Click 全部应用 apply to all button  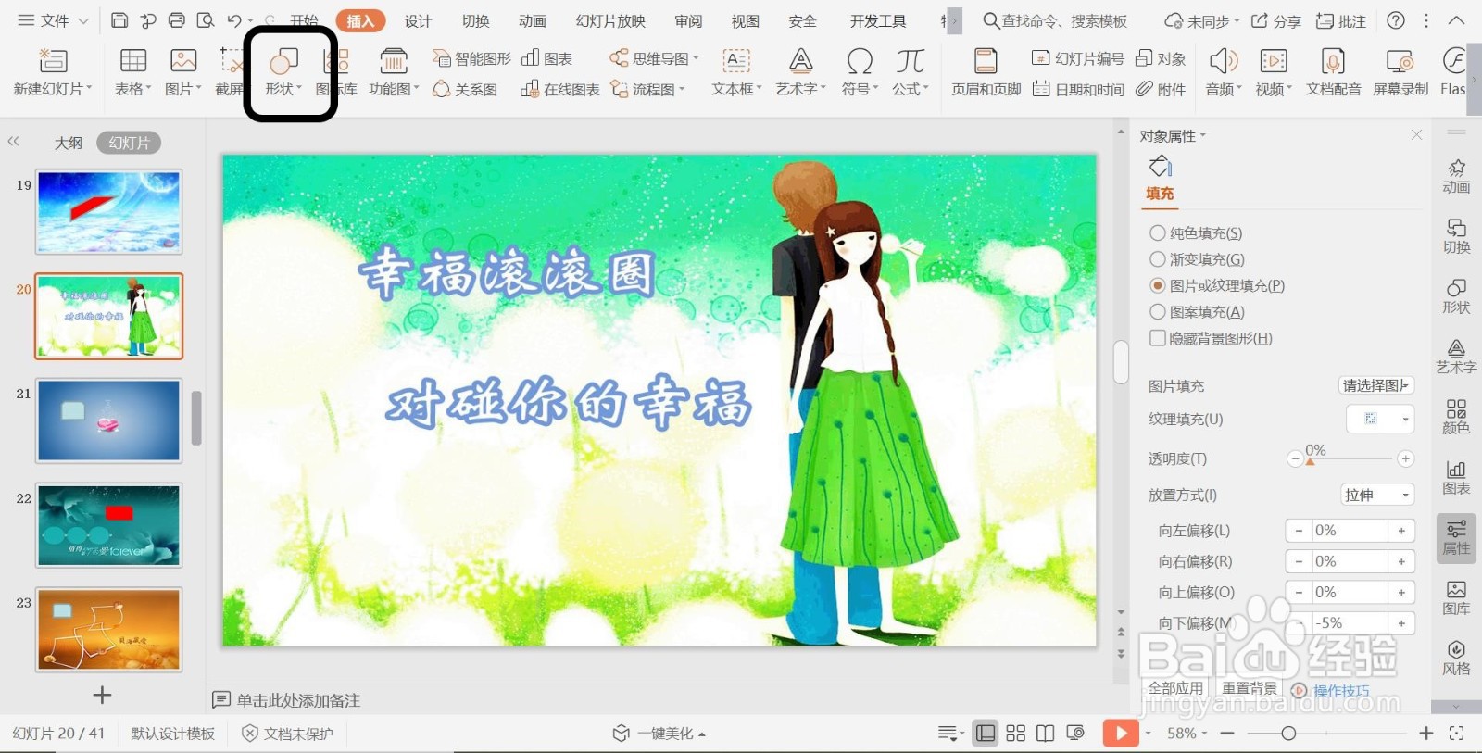(x=1175, y=688)
